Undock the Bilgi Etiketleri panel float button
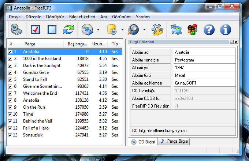 click(231, 42)
